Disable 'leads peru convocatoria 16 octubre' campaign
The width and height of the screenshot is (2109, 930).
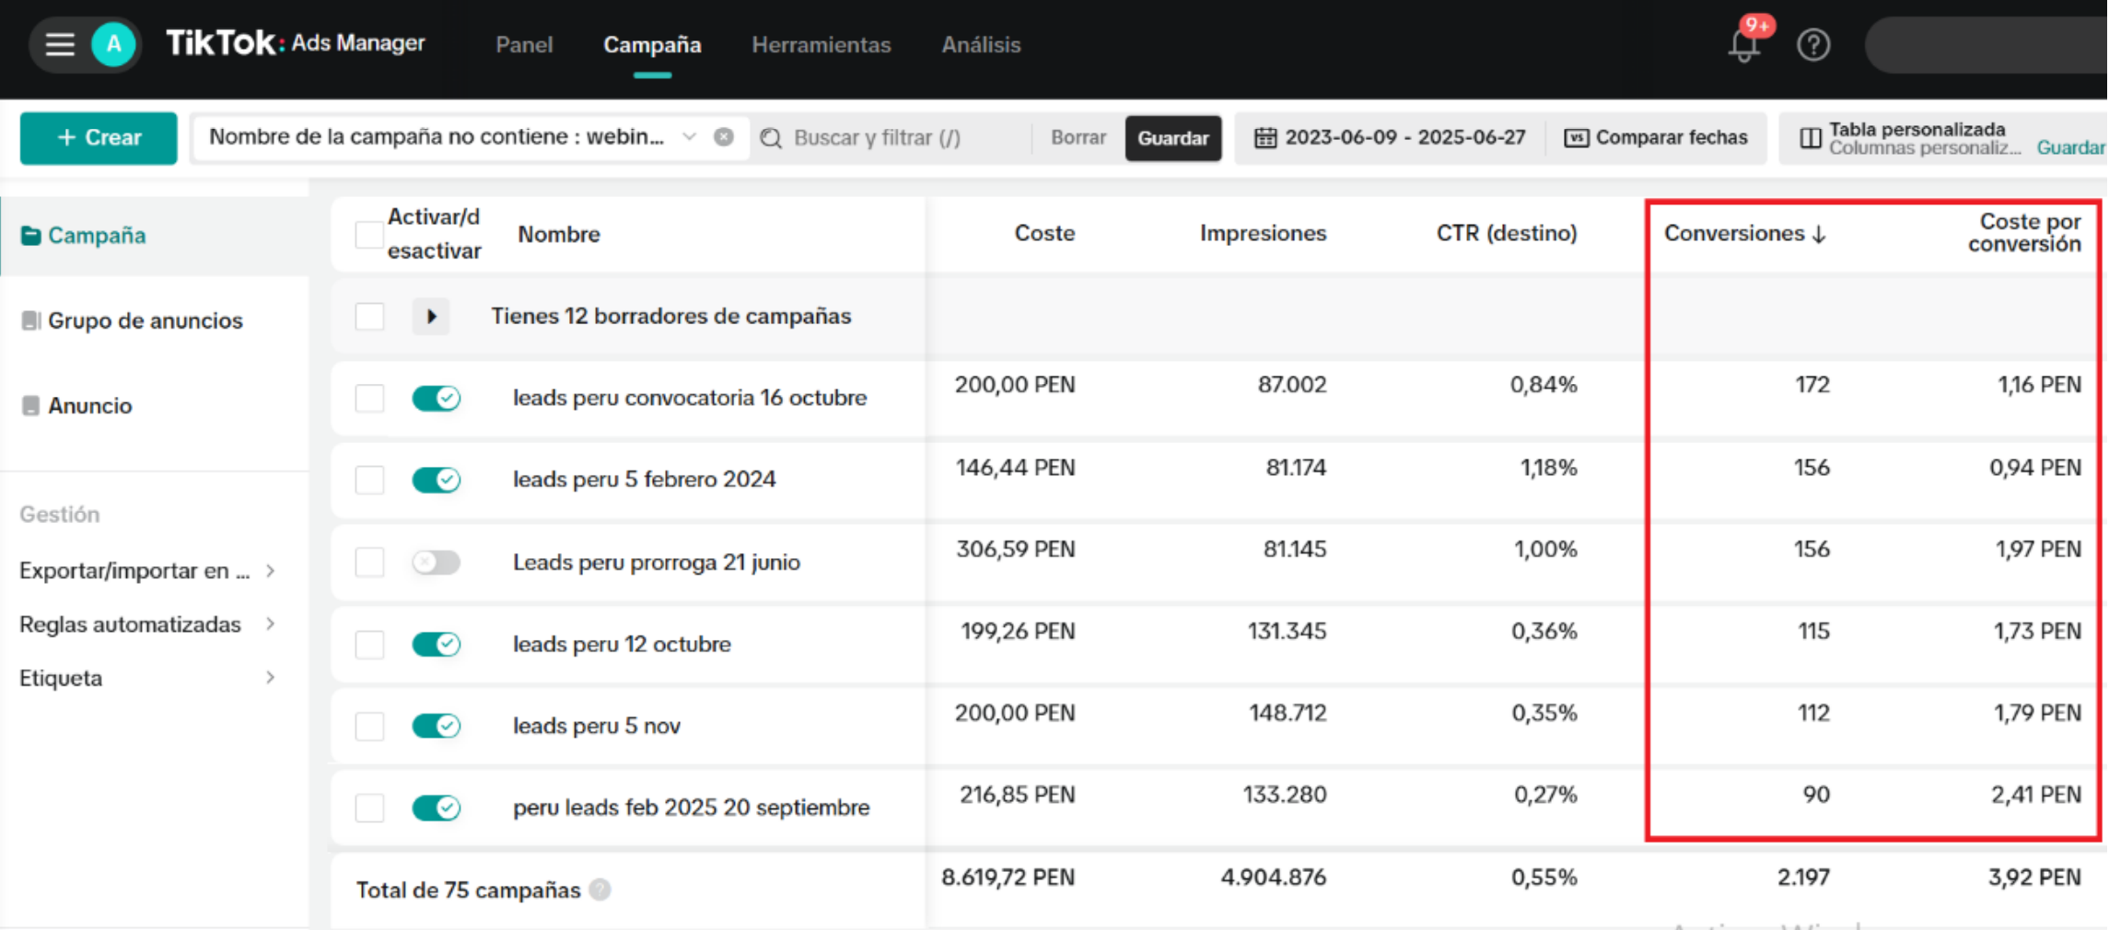[x=436, y=398]
